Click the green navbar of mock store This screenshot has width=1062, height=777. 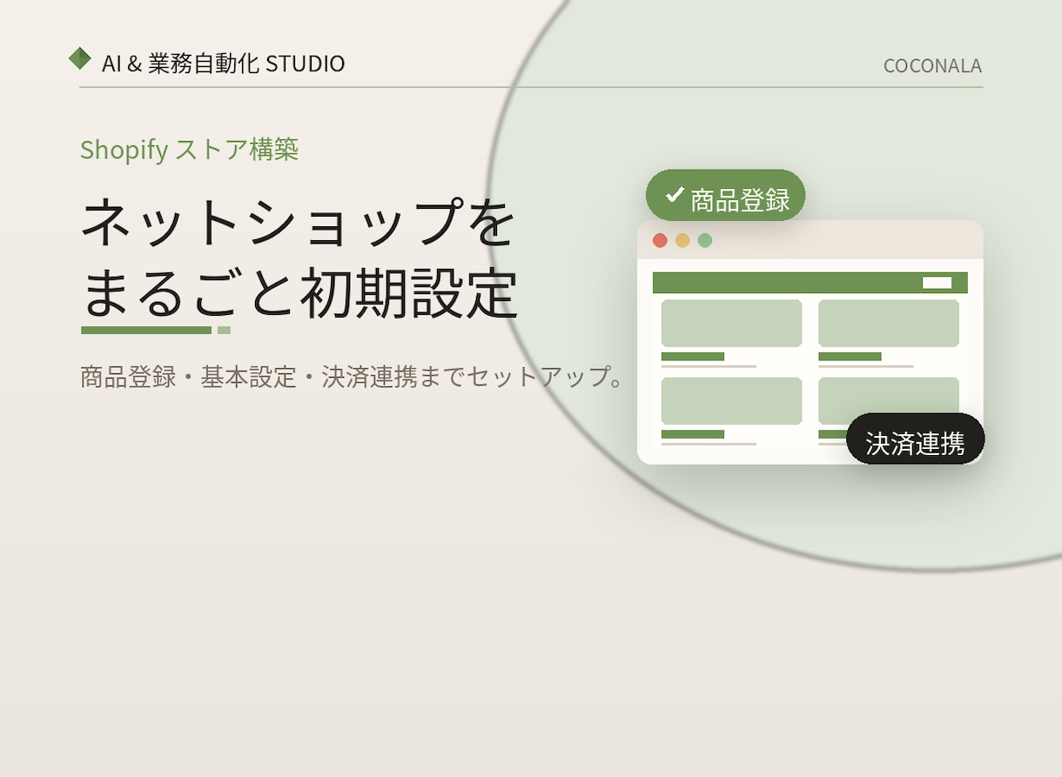(x=810, y=283)
